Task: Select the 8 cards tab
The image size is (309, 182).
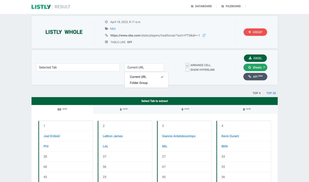Action: coord(247,109)
